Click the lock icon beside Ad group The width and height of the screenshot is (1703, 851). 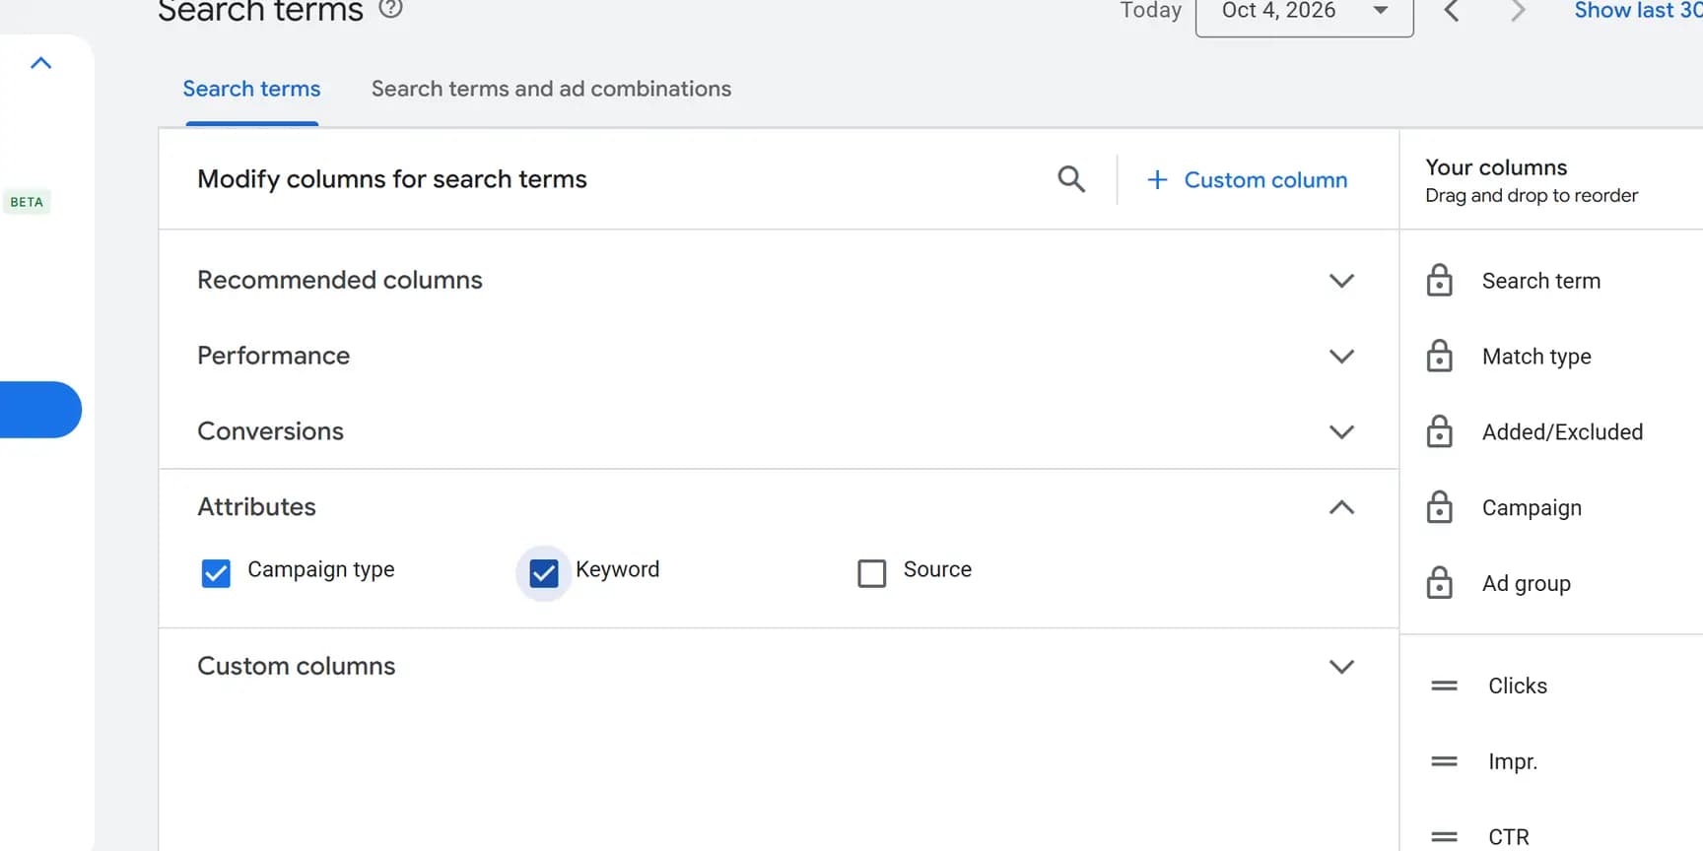coord(1439,583)
